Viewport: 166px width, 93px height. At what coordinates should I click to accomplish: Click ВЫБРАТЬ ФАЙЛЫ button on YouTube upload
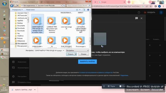(x=87, y=61)
